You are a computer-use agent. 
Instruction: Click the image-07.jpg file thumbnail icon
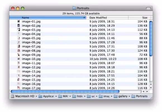tap(19, 46)
